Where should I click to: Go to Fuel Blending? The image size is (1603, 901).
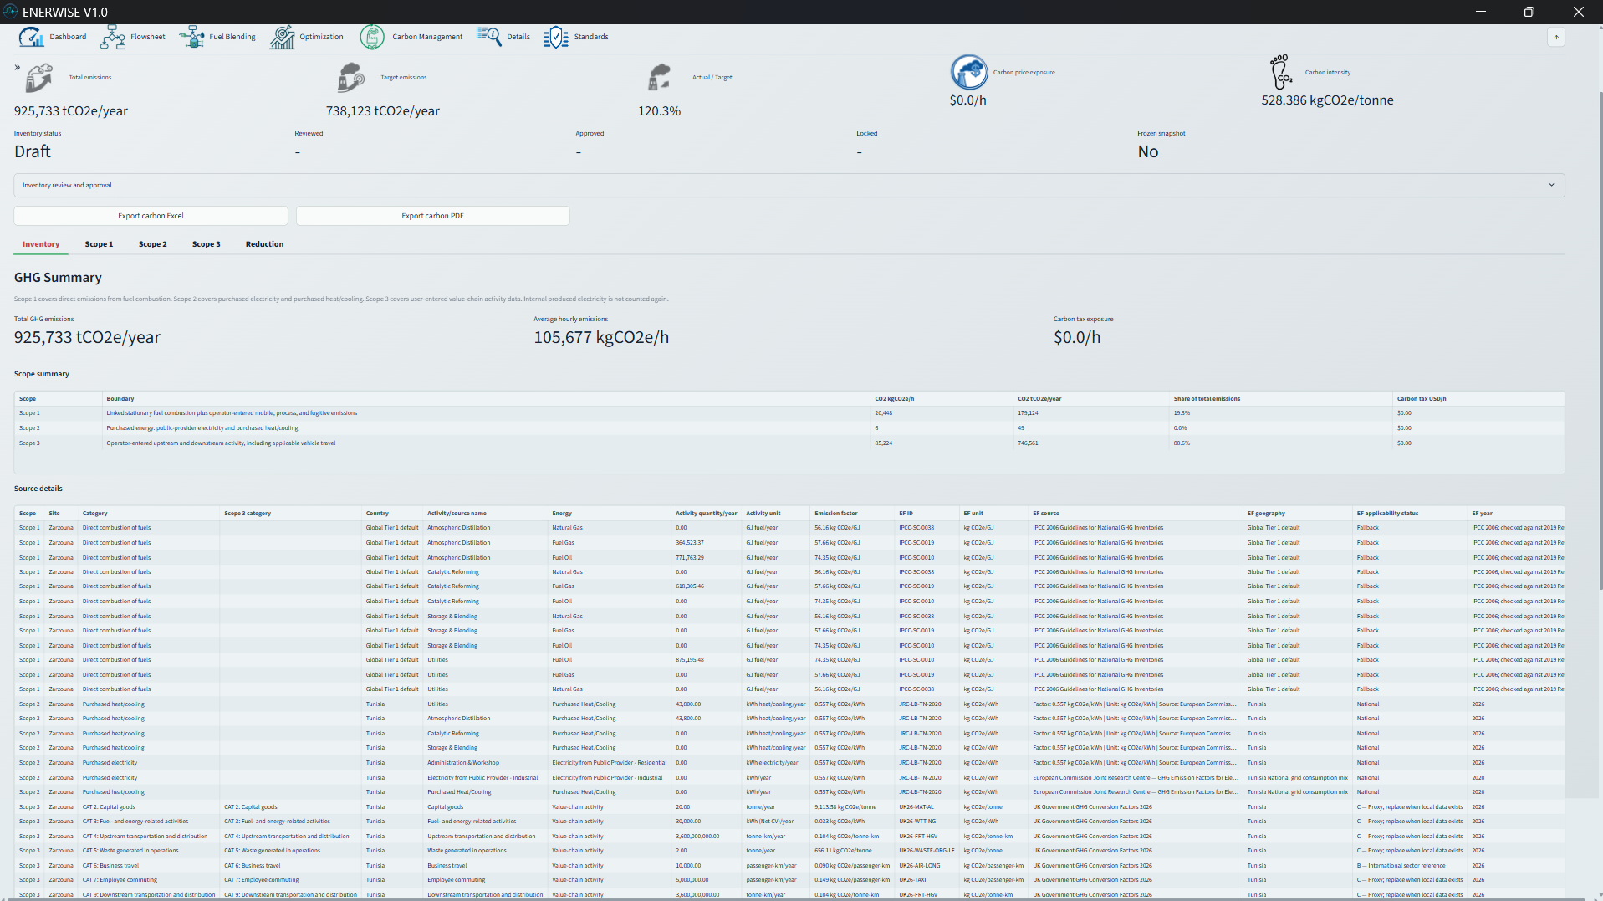pos(217,37)
